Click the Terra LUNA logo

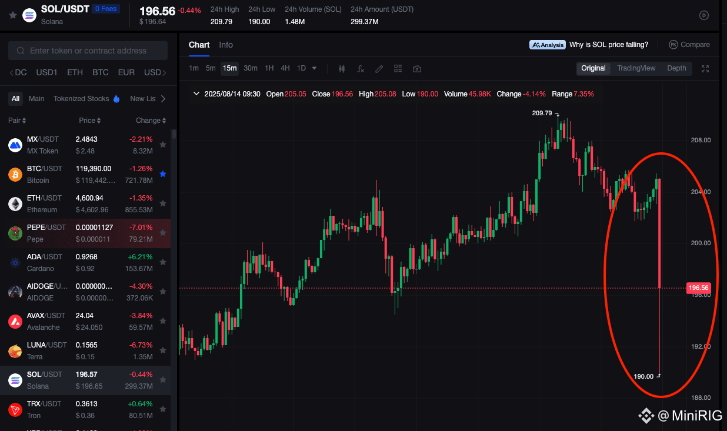(x=15, y=350)
